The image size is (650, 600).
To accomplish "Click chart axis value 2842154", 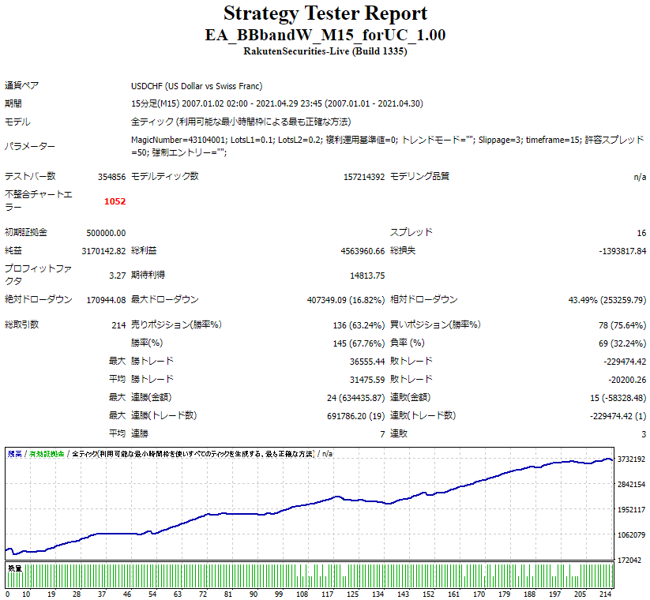I will tap(631, 485).
